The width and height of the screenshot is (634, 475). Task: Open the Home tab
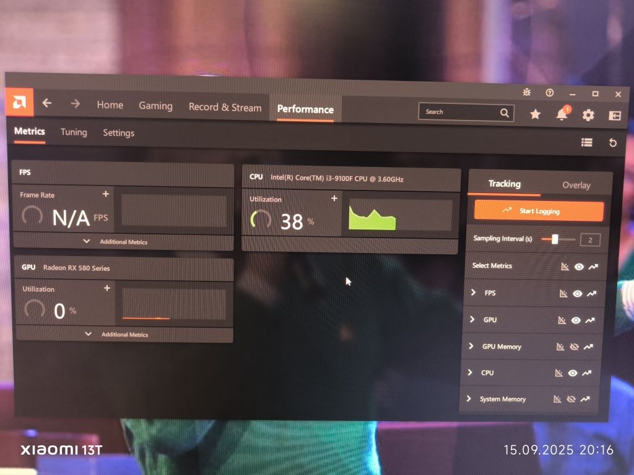[x=110, y=105]
